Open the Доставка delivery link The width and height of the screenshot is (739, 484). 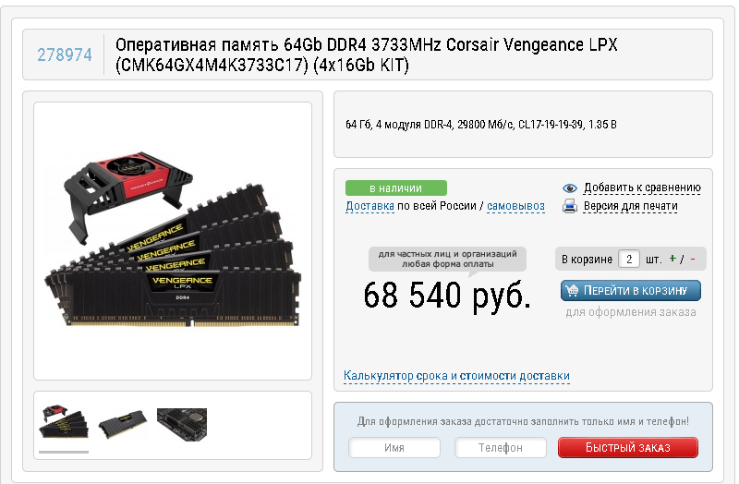tap(370, 206)
